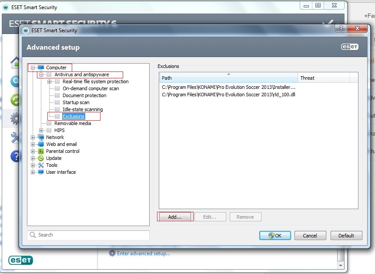Click the Web and email globe icon
This screenshot has height=274, width=375.
click(x=41, y=144)
